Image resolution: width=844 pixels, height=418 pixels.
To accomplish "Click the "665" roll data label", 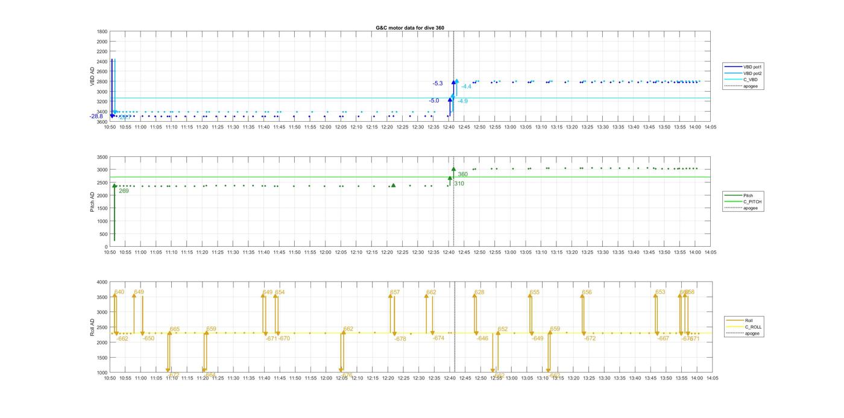I will tap(175, 329).
